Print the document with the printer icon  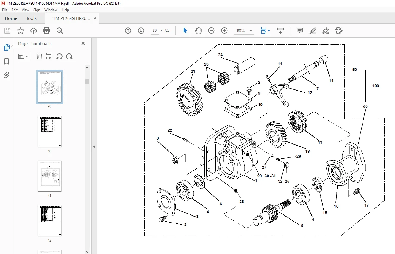(46, 31)
